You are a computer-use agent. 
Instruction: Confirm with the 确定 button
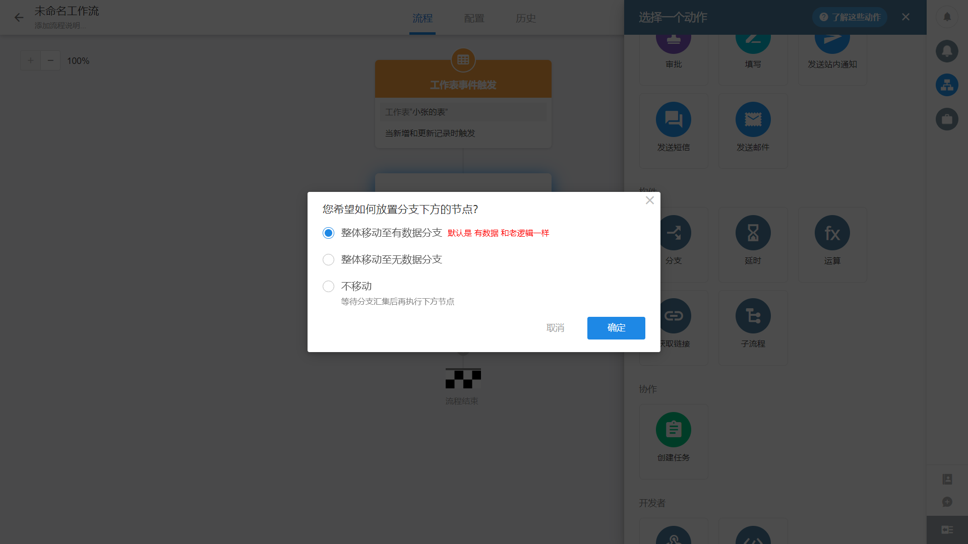[616, 328]
